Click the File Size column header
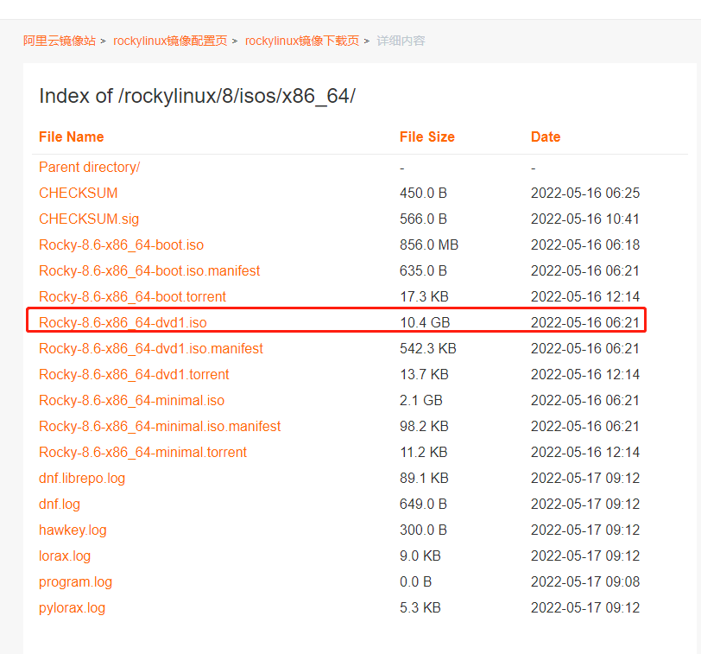 click(427, 137)
